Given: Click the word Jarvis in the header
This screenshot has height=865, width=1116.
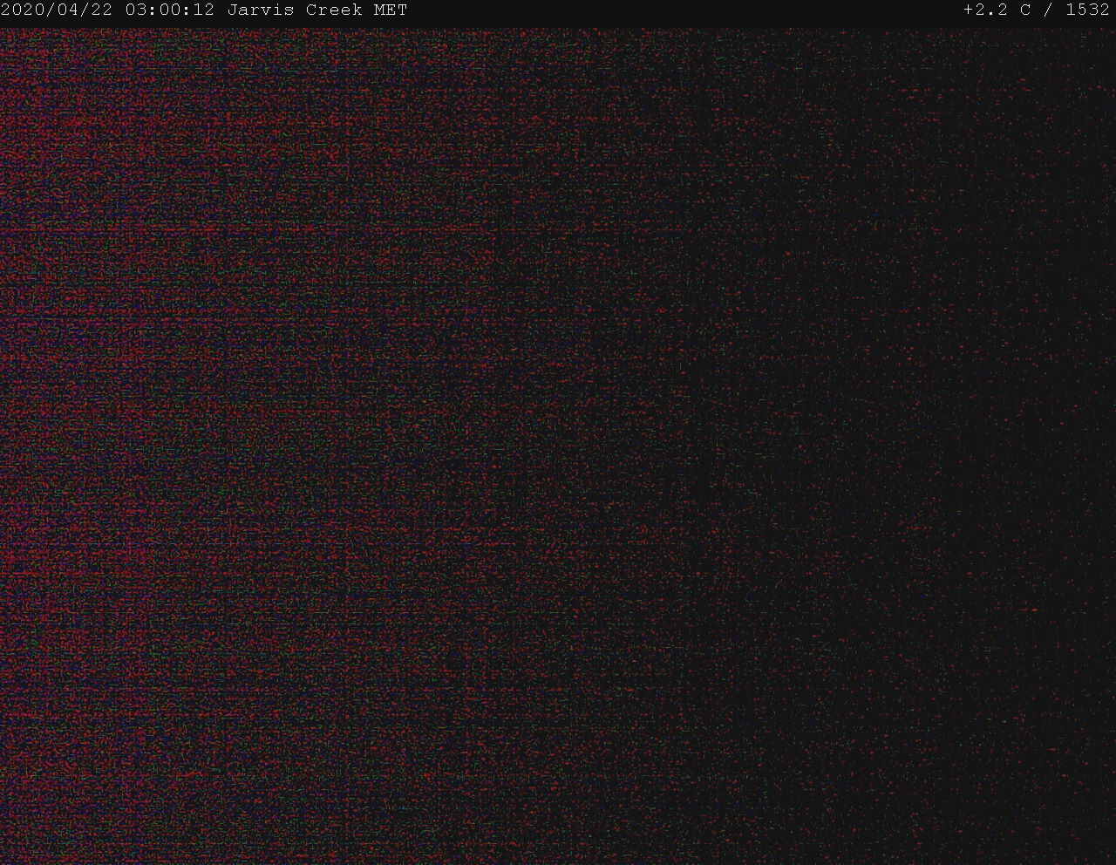Looking at the screenshot, I should pyautogui.click(x=260, y=10).
